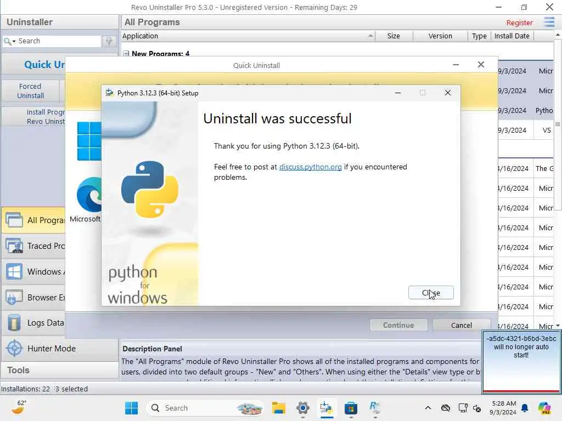Screen dimensions: 562x421
Task: Close the Python uninstall success dialog
Action: [x=431, y=293]
